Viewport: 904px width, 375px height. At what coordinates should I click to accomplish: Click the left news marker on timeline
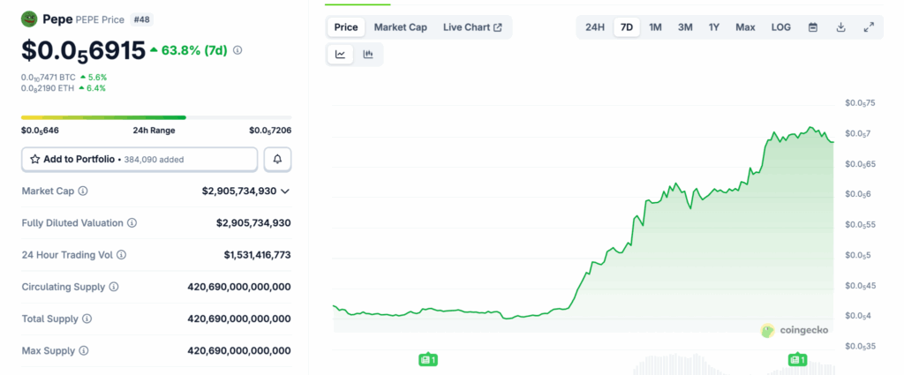tap(428, 359)
